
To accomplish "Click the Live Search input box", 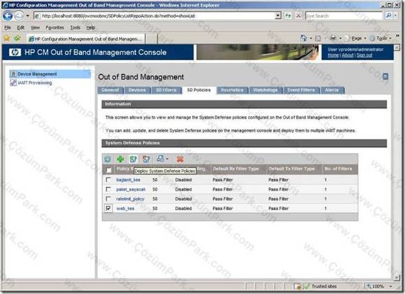I will (344, 16).
